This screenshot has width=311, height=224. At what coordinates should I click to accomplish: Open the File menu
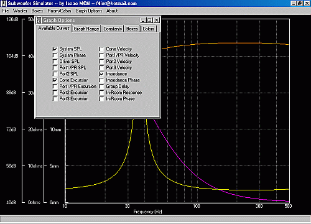click(6, 11)
